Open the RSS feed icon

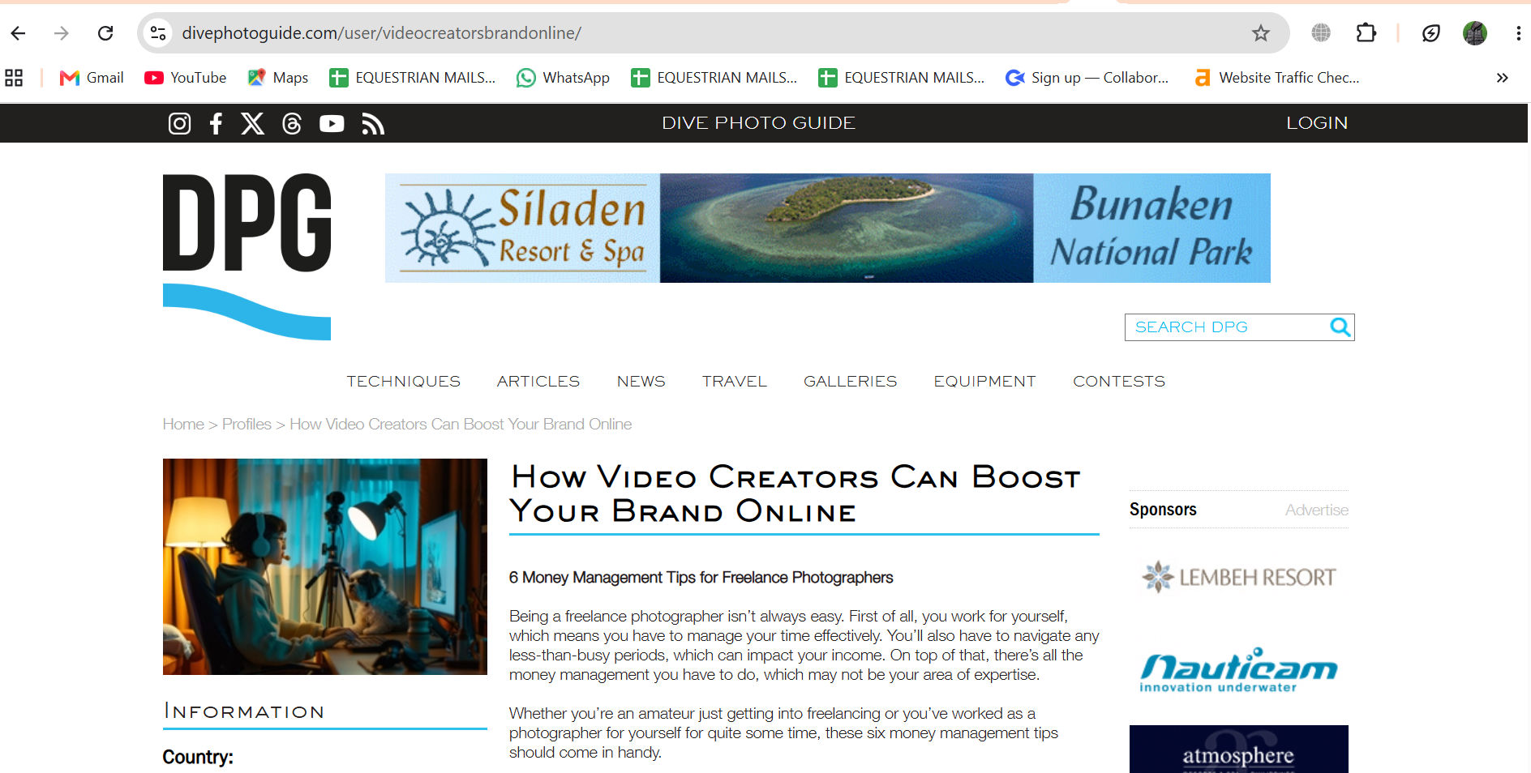[372, 123]
